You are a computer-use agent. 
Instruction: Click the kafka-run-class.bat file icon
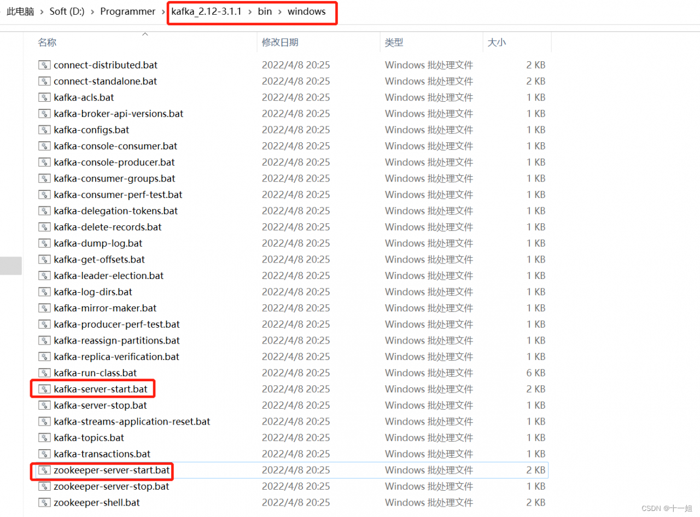(44, 373)
